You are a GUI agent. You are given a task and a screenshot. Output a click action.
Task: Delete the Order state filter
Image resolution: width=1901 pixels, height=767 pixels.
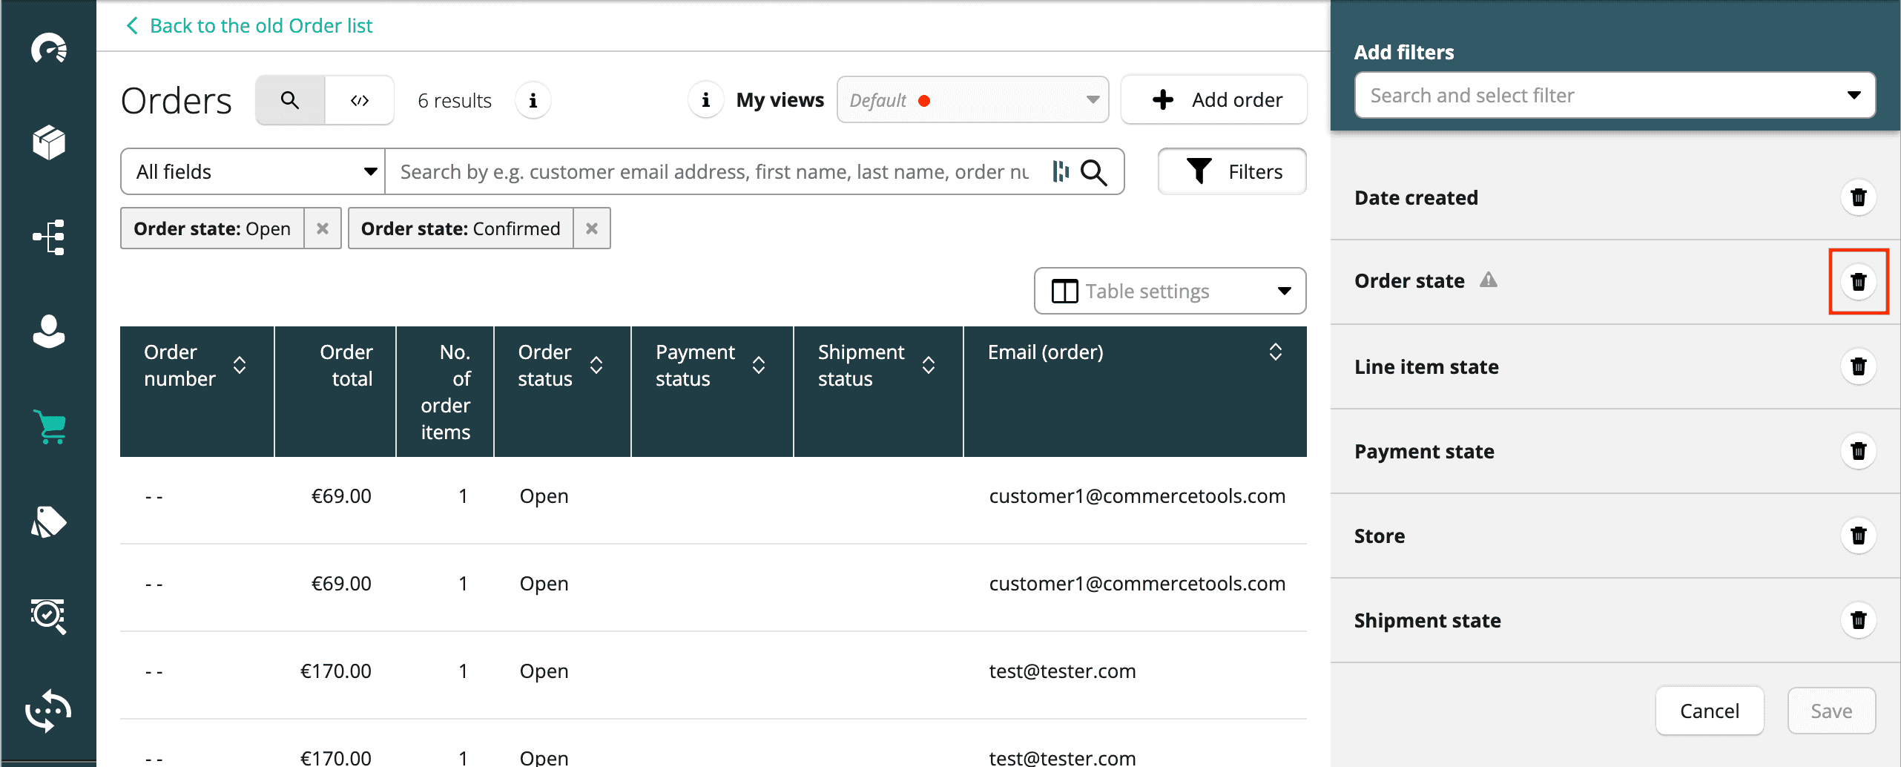point(1858,282)
